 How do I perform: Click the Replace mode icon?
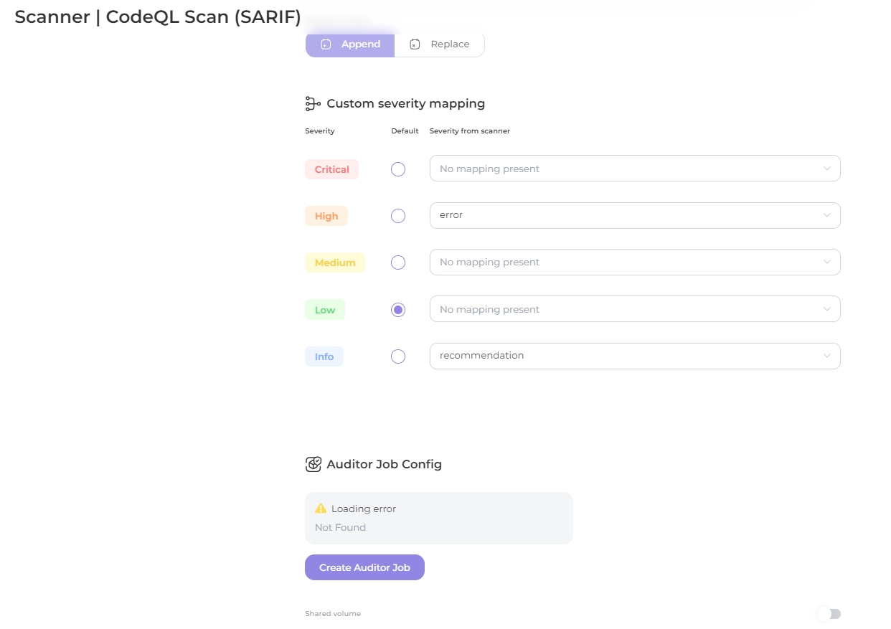(x=415, y=44)
